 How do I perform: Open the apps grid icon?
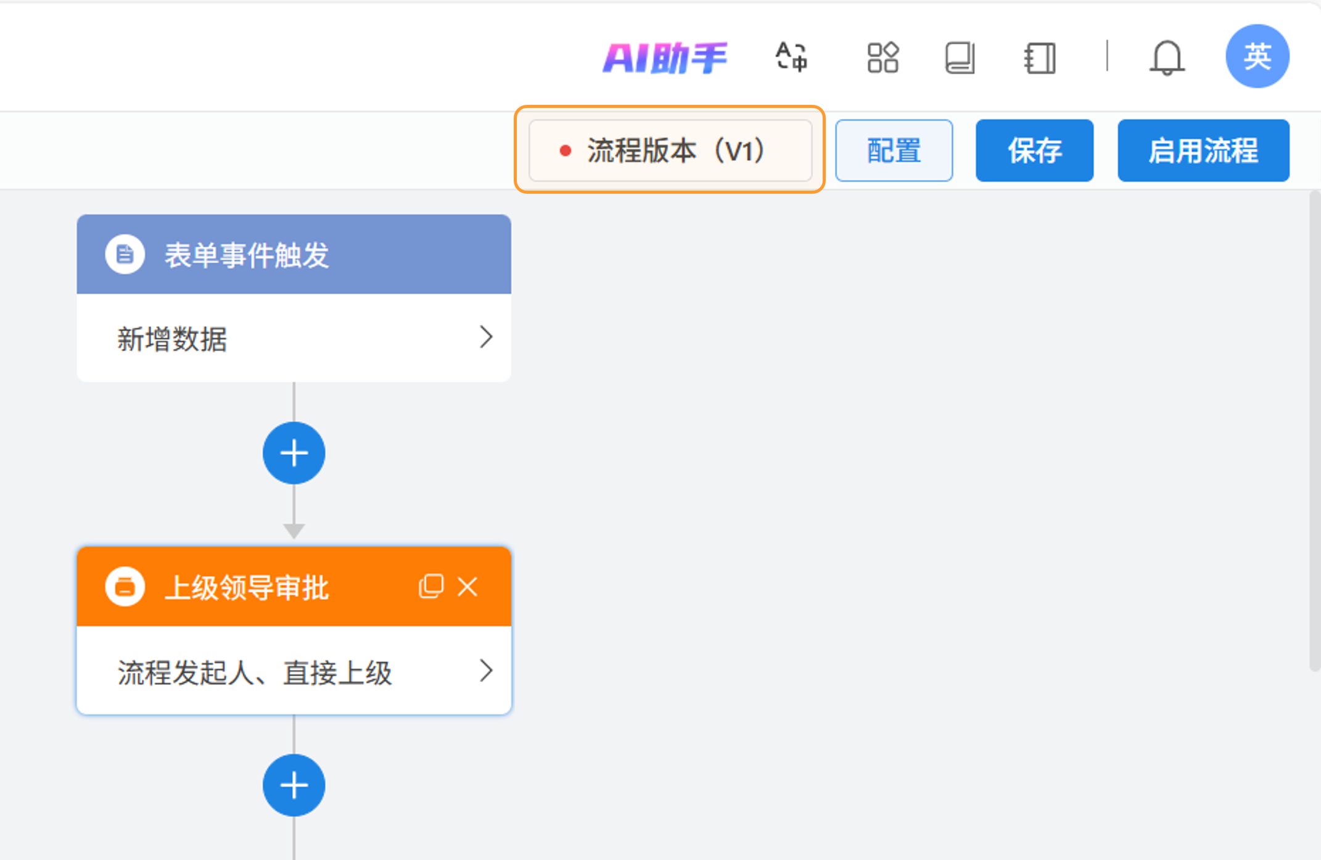point(883,57)
